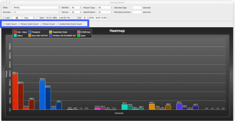Viewport: 235px width, 121px height.
Task: Click the People y-axis label
Action: tap(6, 74)
